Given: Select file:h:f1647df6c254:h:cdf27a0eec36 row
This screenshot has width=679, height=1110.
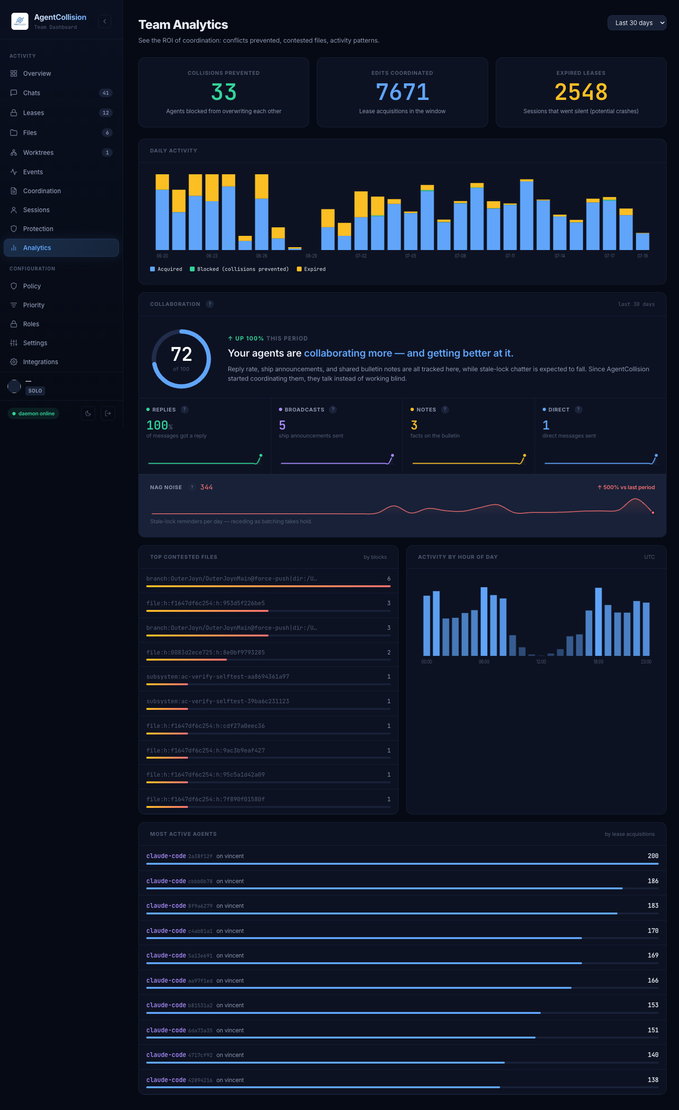Looking at the screenshot, I should pos(268,728).
